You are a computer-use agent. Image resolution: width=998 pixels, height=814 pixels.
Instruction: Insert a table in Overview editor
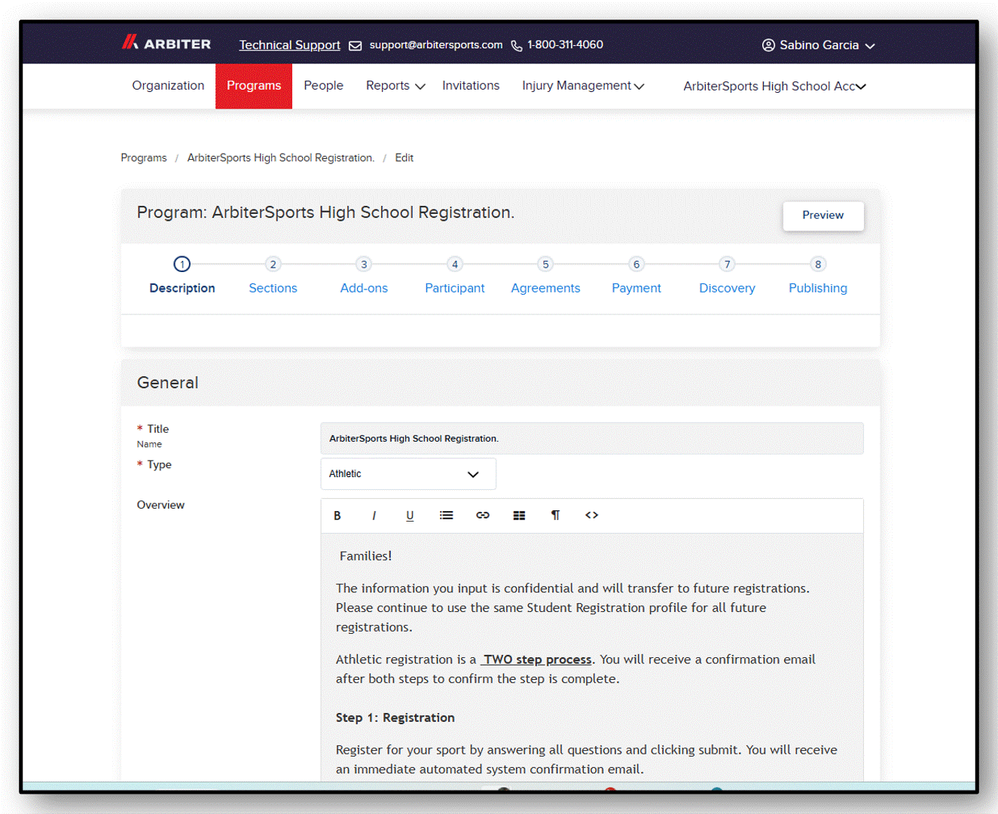pos(519,516)
